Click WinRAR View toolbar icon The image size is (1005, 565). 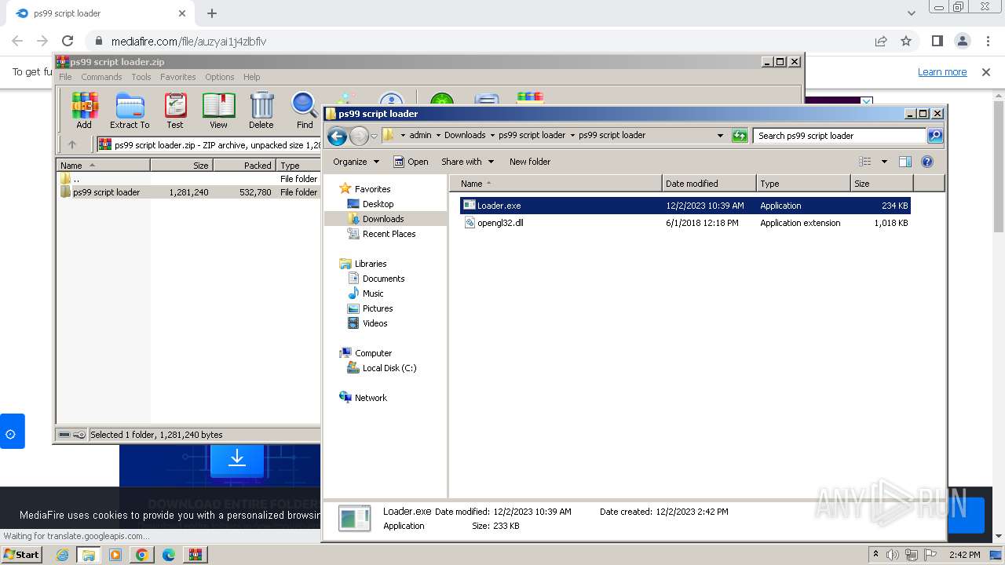point(218,111)
